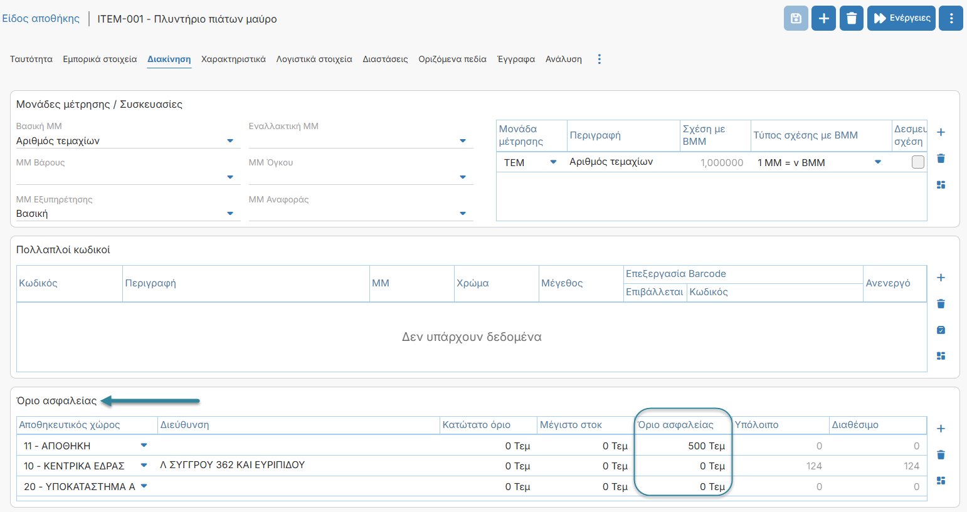Open the Βασική ΜΜ dropdown

pos(230,141)
